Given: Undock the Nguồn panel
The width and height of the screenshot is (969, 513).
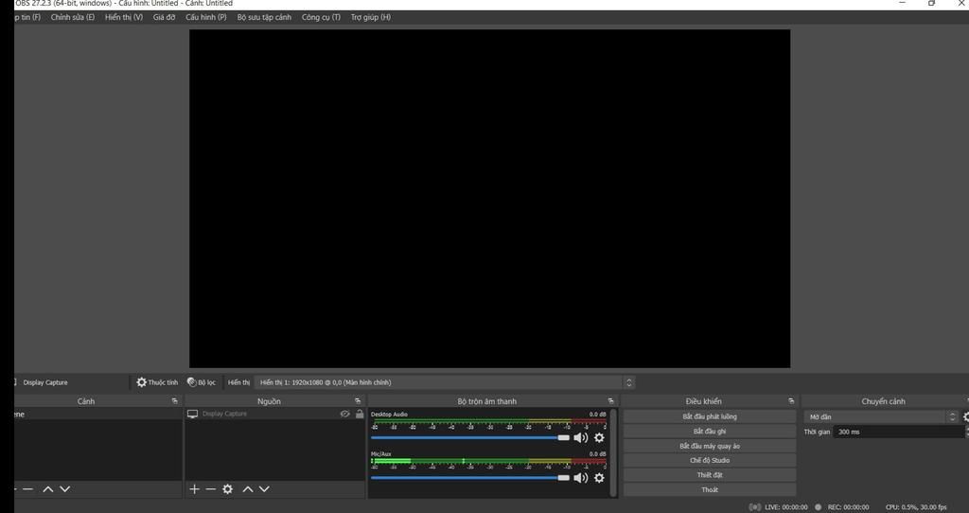Looking at the screenshot, I should pos(357,401).
